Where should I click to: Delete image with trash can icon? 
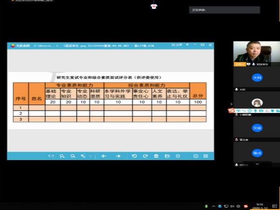pyautogui.click(x=156, y=156)
